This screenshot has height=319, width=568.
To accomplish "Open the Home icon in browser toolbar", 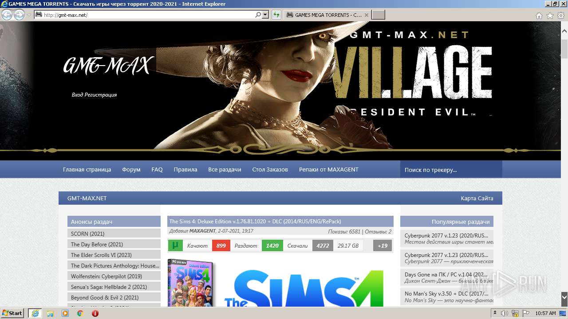I will [x=539, y=16].
